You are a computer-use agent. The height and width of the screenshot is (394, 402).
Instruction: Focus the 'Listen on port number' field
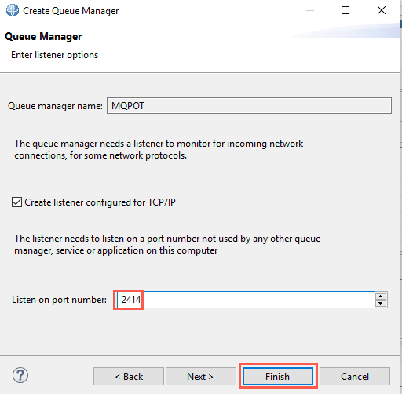tap(246, 300)
